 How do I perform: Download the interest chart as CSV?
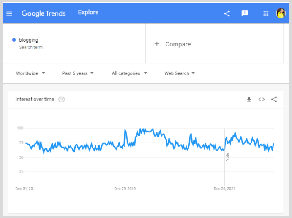coord(249,100)
